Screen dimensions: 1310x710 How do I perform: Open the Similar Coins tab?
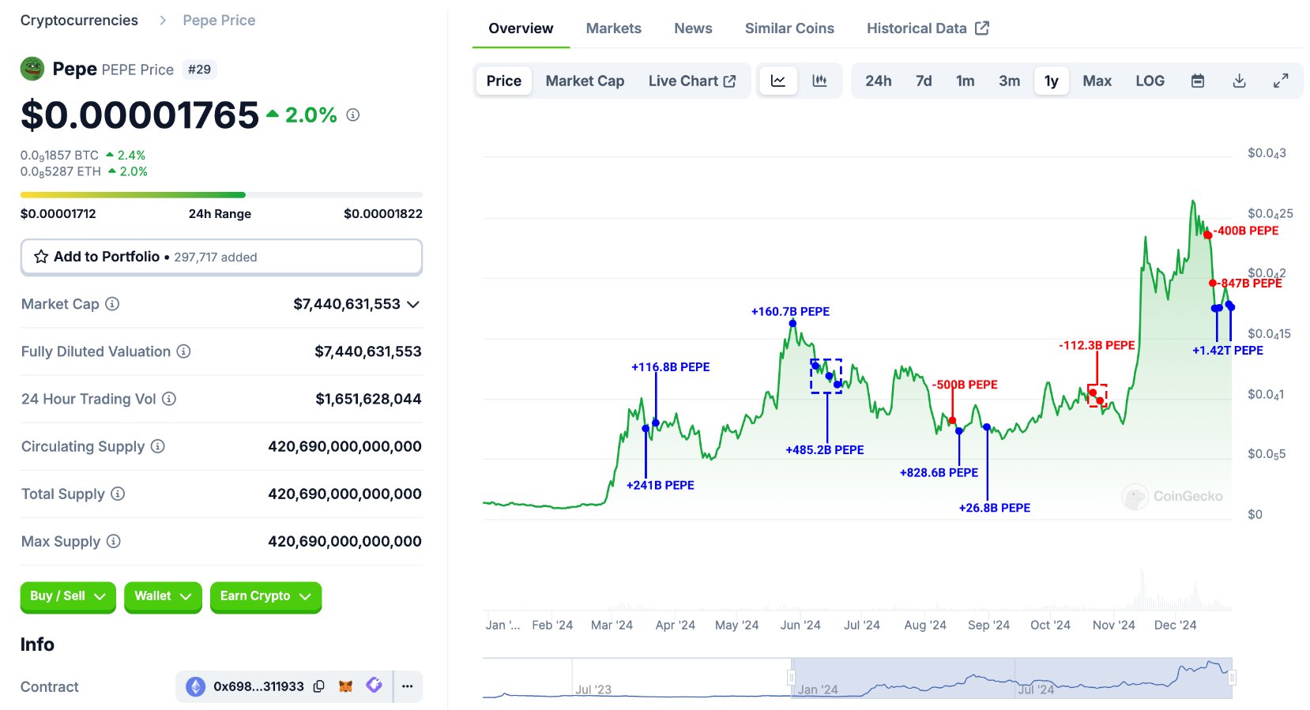tap(789, 28)
